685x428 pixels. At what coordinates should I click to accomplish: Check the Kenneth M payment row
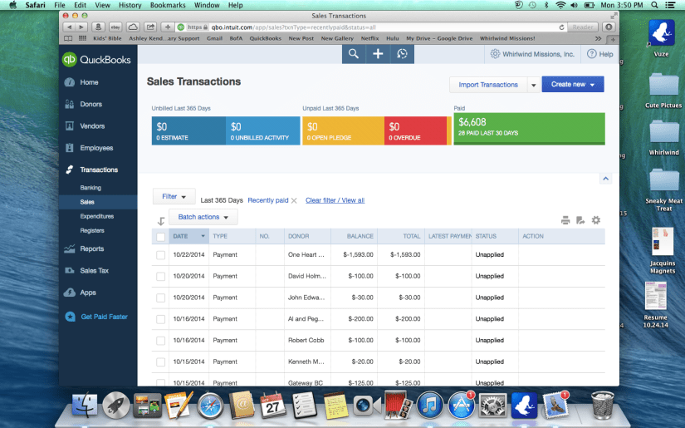point(160,362)
